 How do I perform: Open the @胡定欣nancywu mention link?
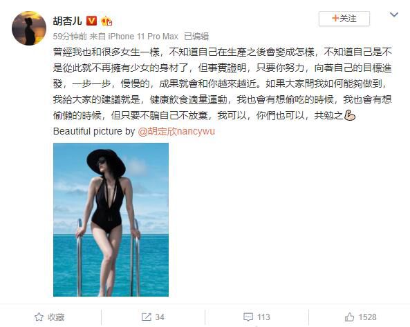click(x=176, y=131)
